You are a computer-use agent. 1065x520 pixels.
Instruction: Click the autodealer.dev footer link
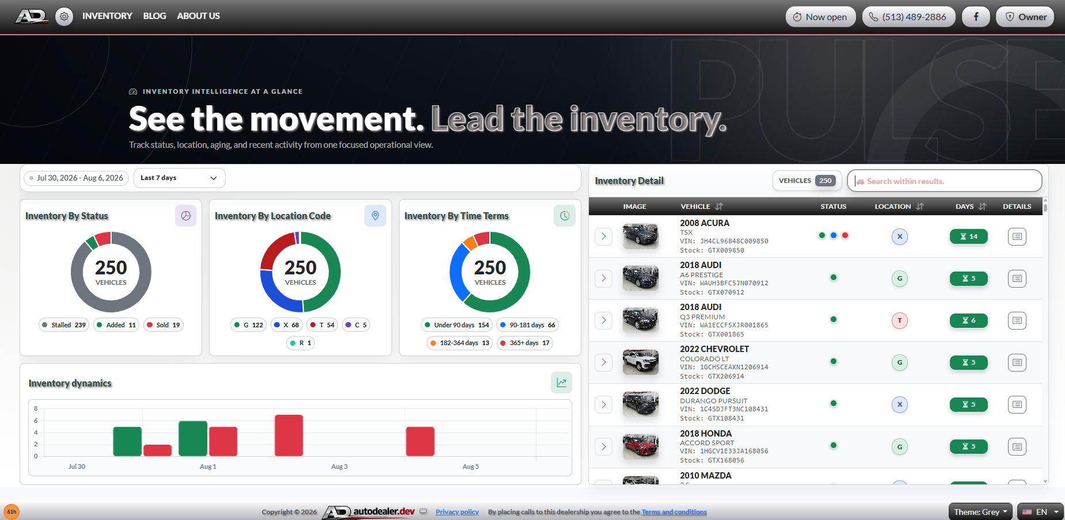point(368,511)
